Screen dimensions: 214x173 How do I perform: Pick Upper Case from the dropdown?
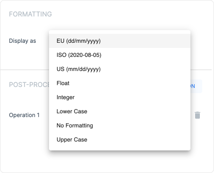[120, 140]
